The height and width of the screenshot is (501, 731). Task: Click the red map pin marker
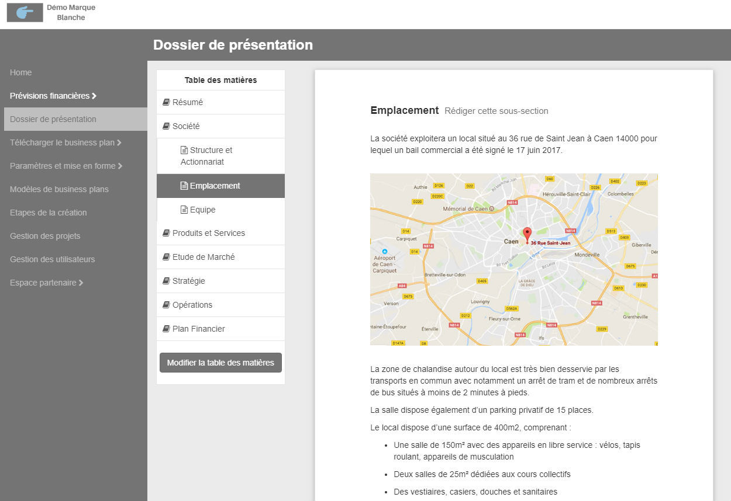(x=527, y=235)
